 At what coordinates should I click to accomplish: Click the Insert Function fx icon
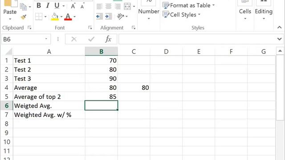(x=108, y=39)
